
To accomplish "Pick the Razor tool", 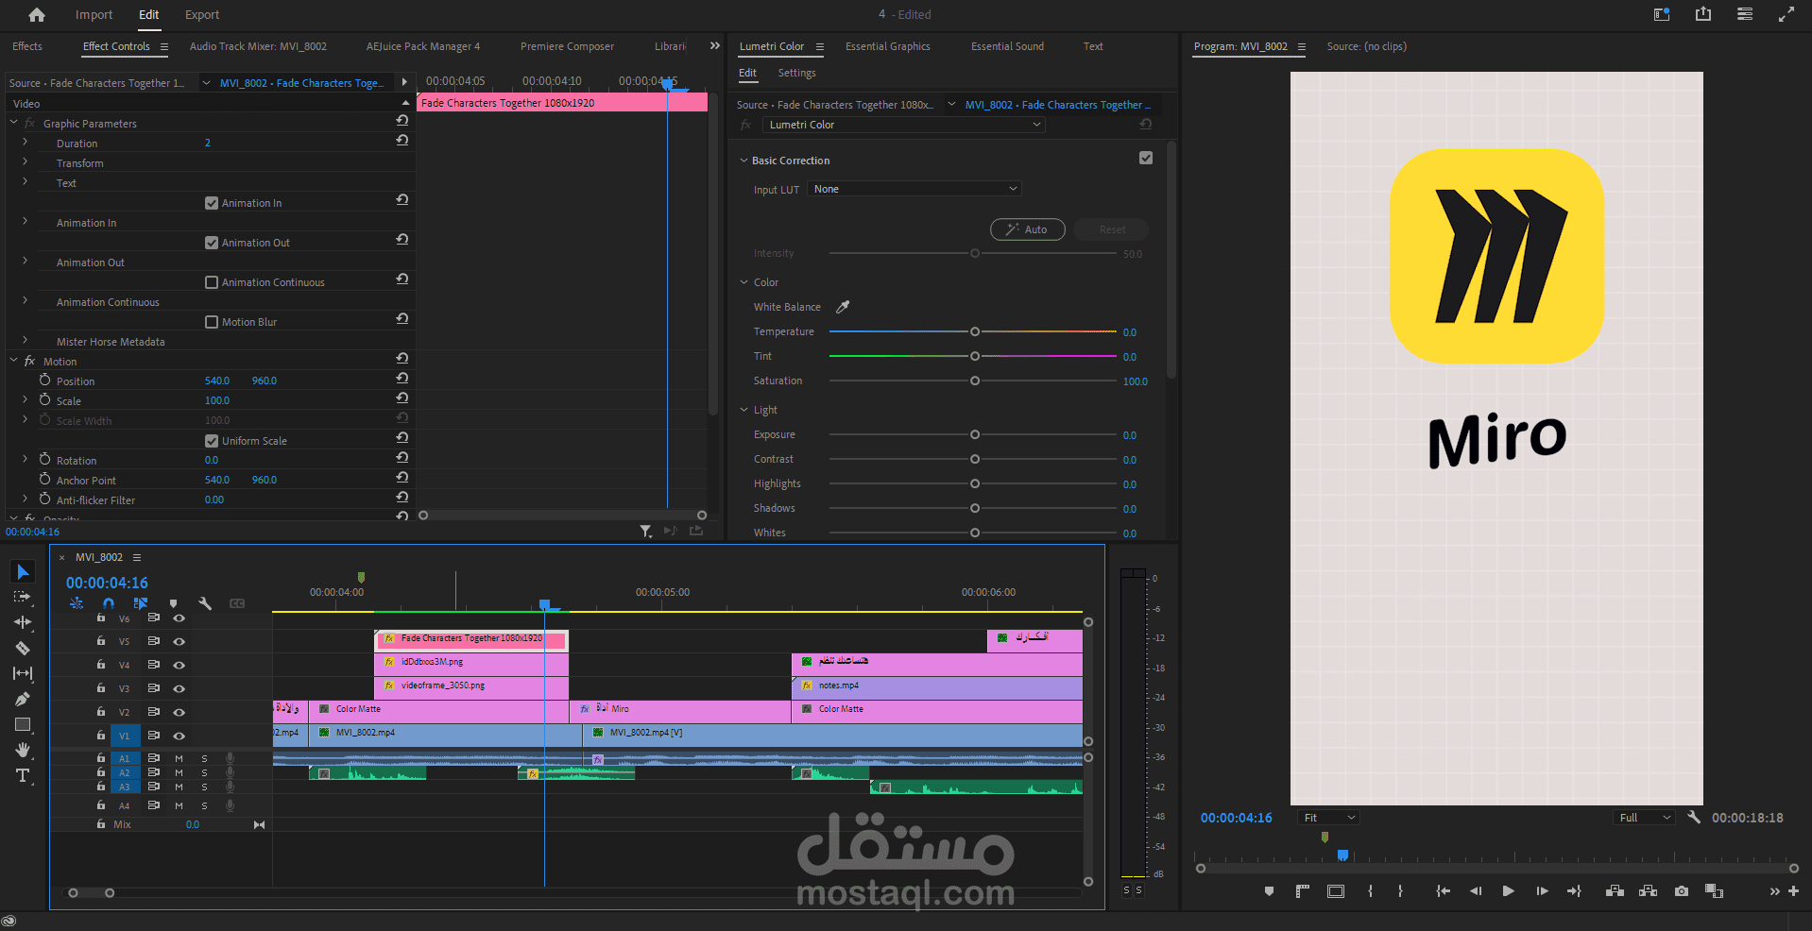I will tap(23, 648).
